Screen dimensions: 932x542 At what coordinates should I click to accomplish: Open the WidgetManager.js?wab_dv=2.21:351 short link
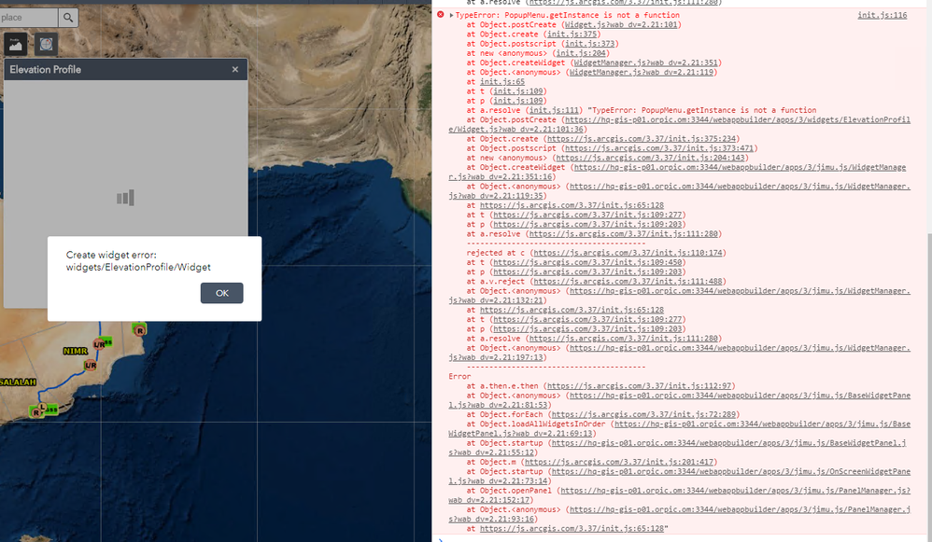tap(645, 63)
